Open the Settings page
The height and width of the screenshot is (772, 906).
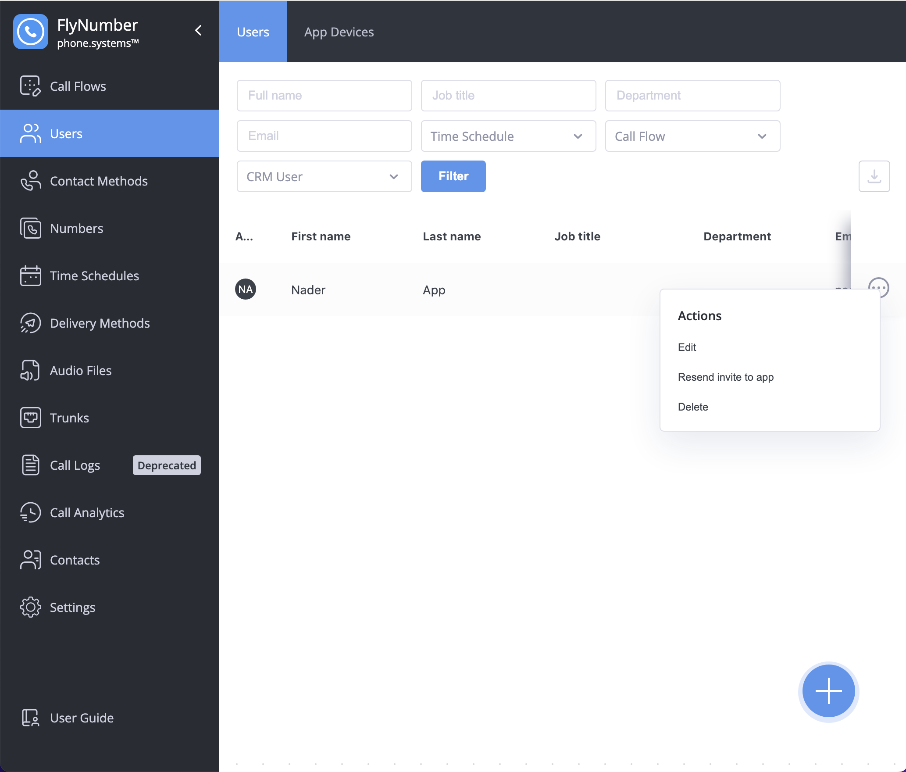(110, 607)
